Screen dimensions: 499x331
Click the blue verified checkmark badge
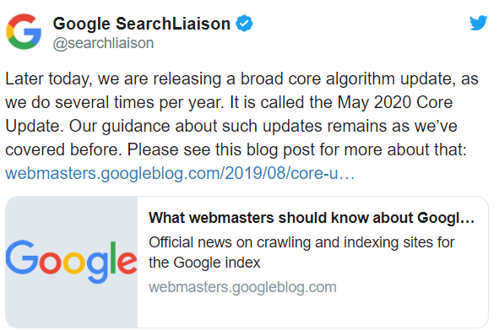(x=244, y=24)
